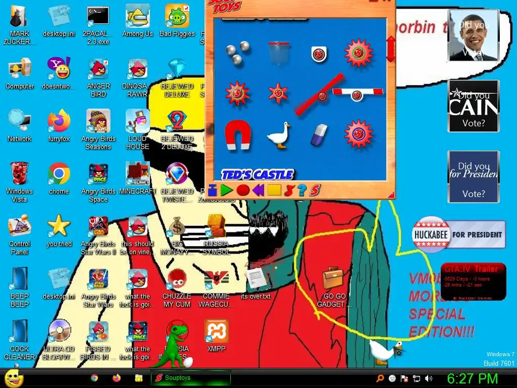
Task: Open Souptoys help via blue question mark
Action: (x=302, y=190)
